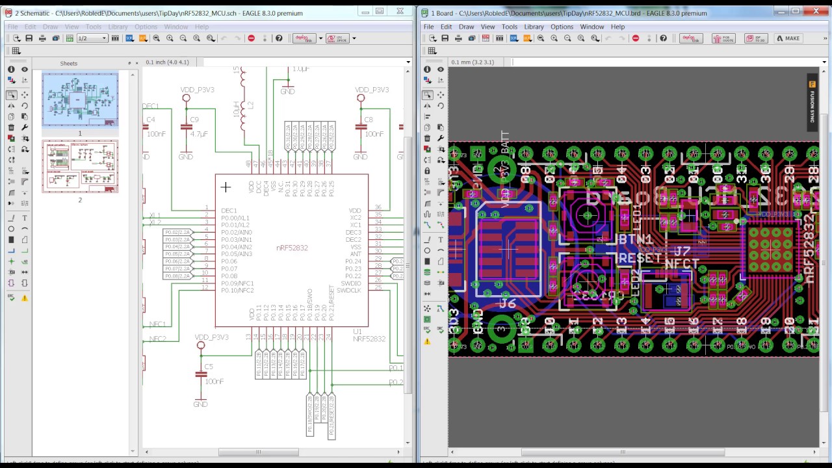This screenshot has height=468, width=832.
Task: Click Design Link button in Board toolbar
Action: pyautogui.click(x=690, y=38)
